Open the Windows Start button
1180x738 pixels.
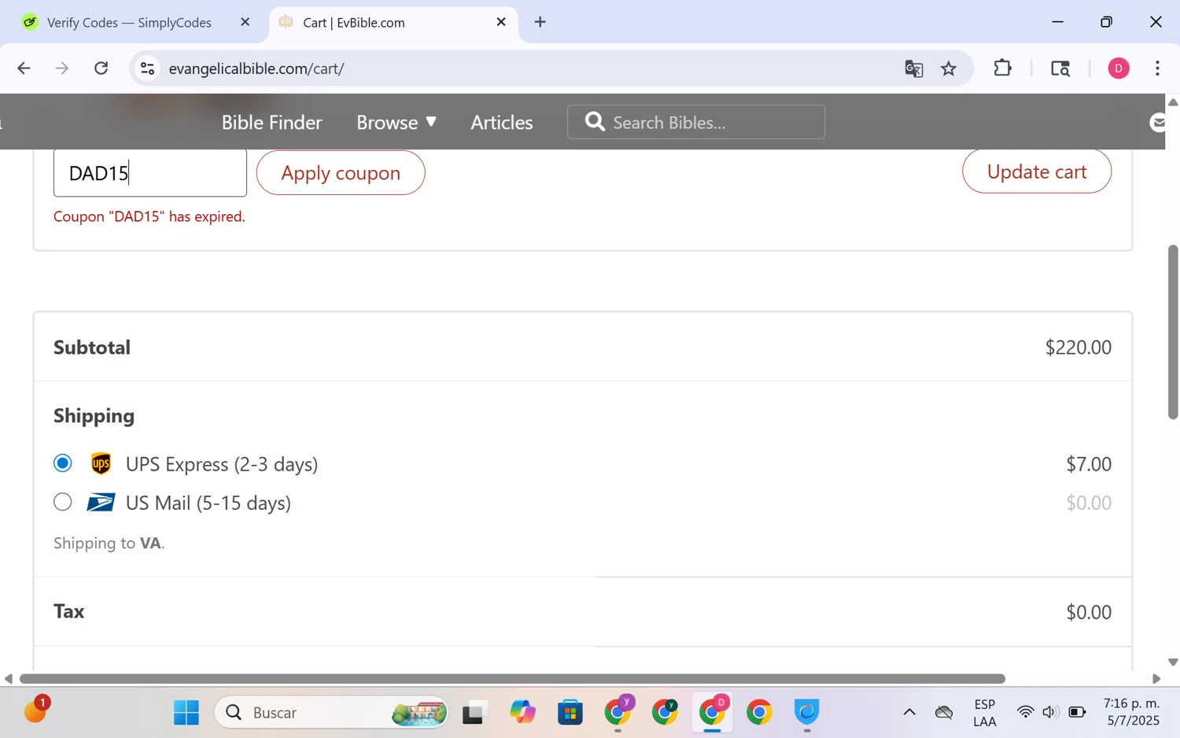pyautogui.click(x=186, y=713)
